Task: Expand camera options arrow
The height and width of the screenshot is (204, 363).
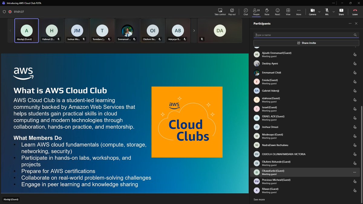Action: [x=319, y=12]
